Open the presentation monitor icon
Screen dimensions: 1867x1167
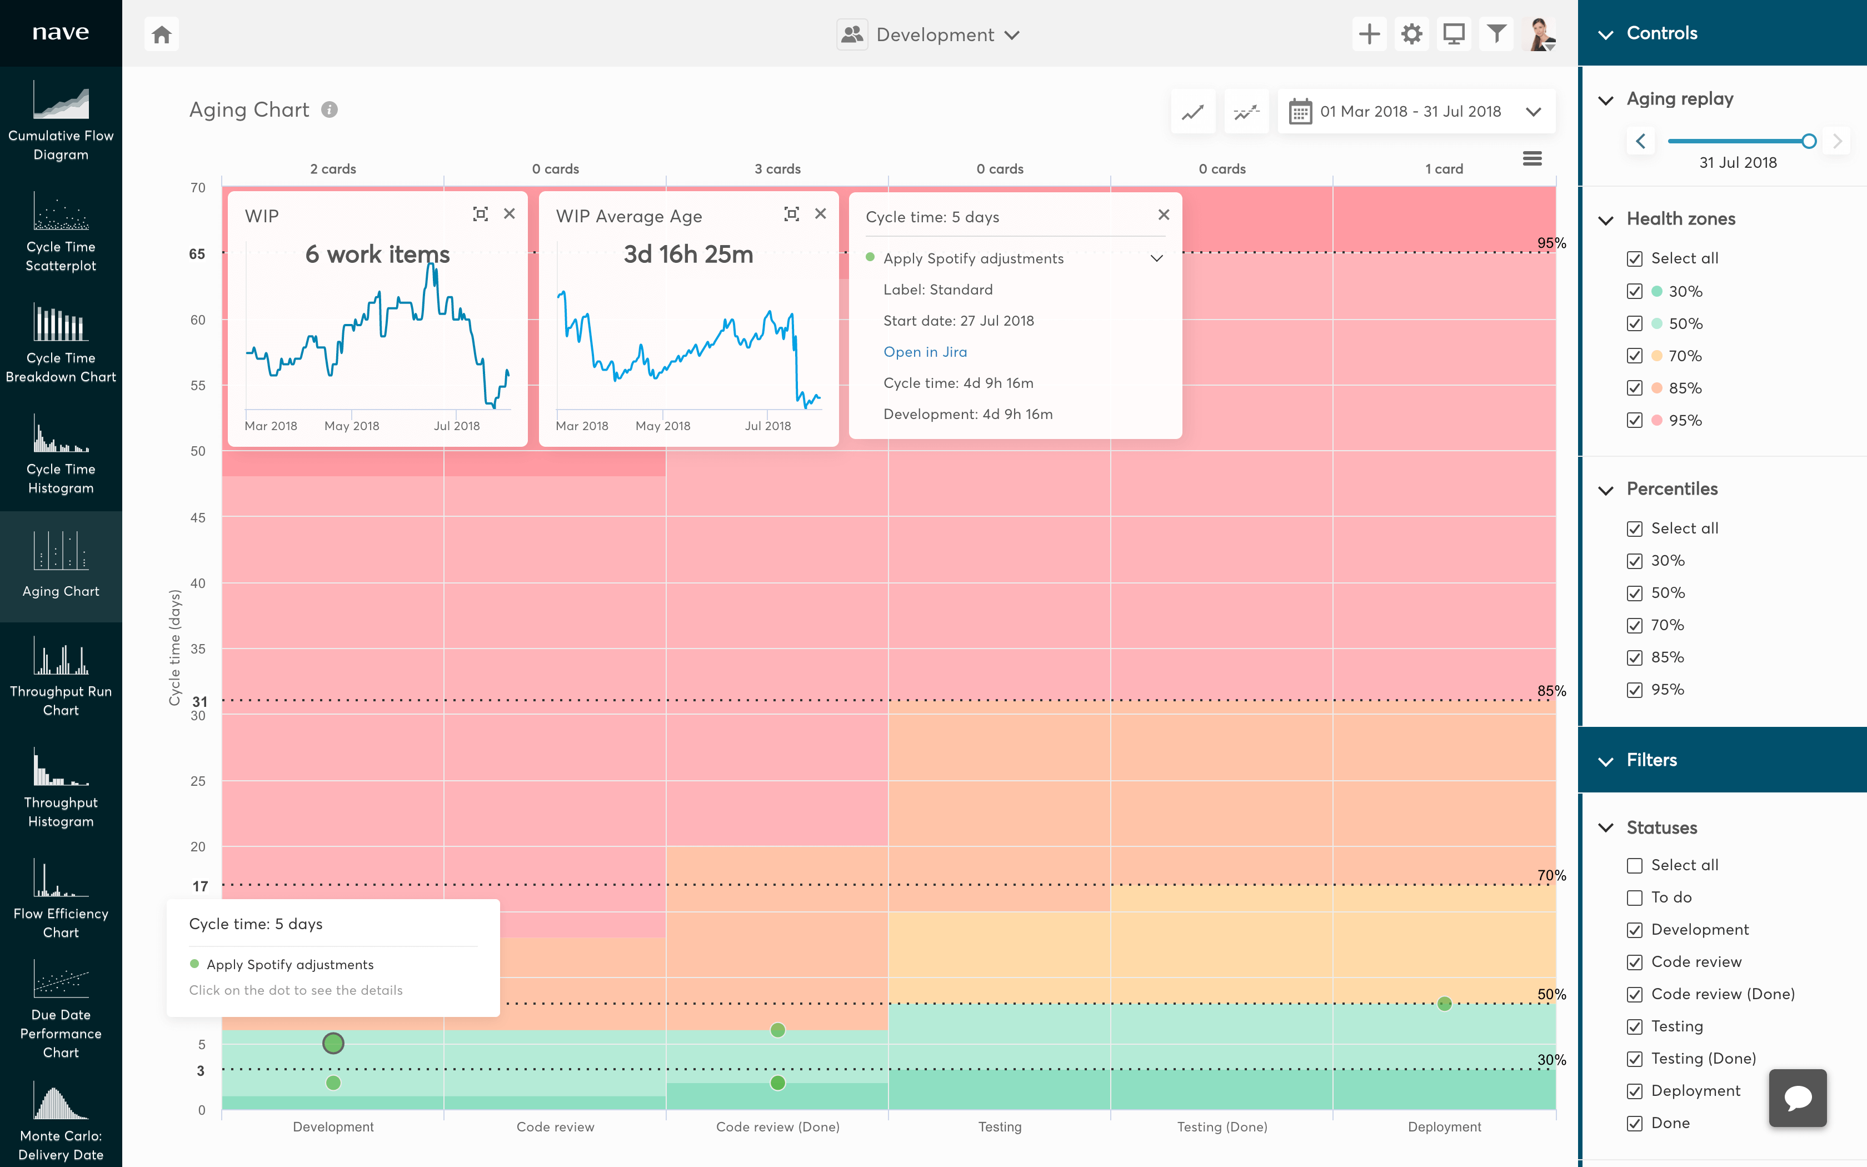1454,34
